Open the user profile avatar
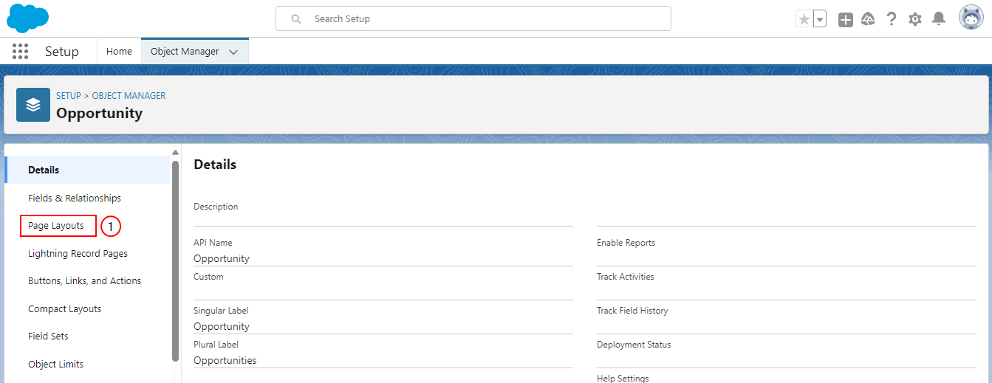 [971, 18]
